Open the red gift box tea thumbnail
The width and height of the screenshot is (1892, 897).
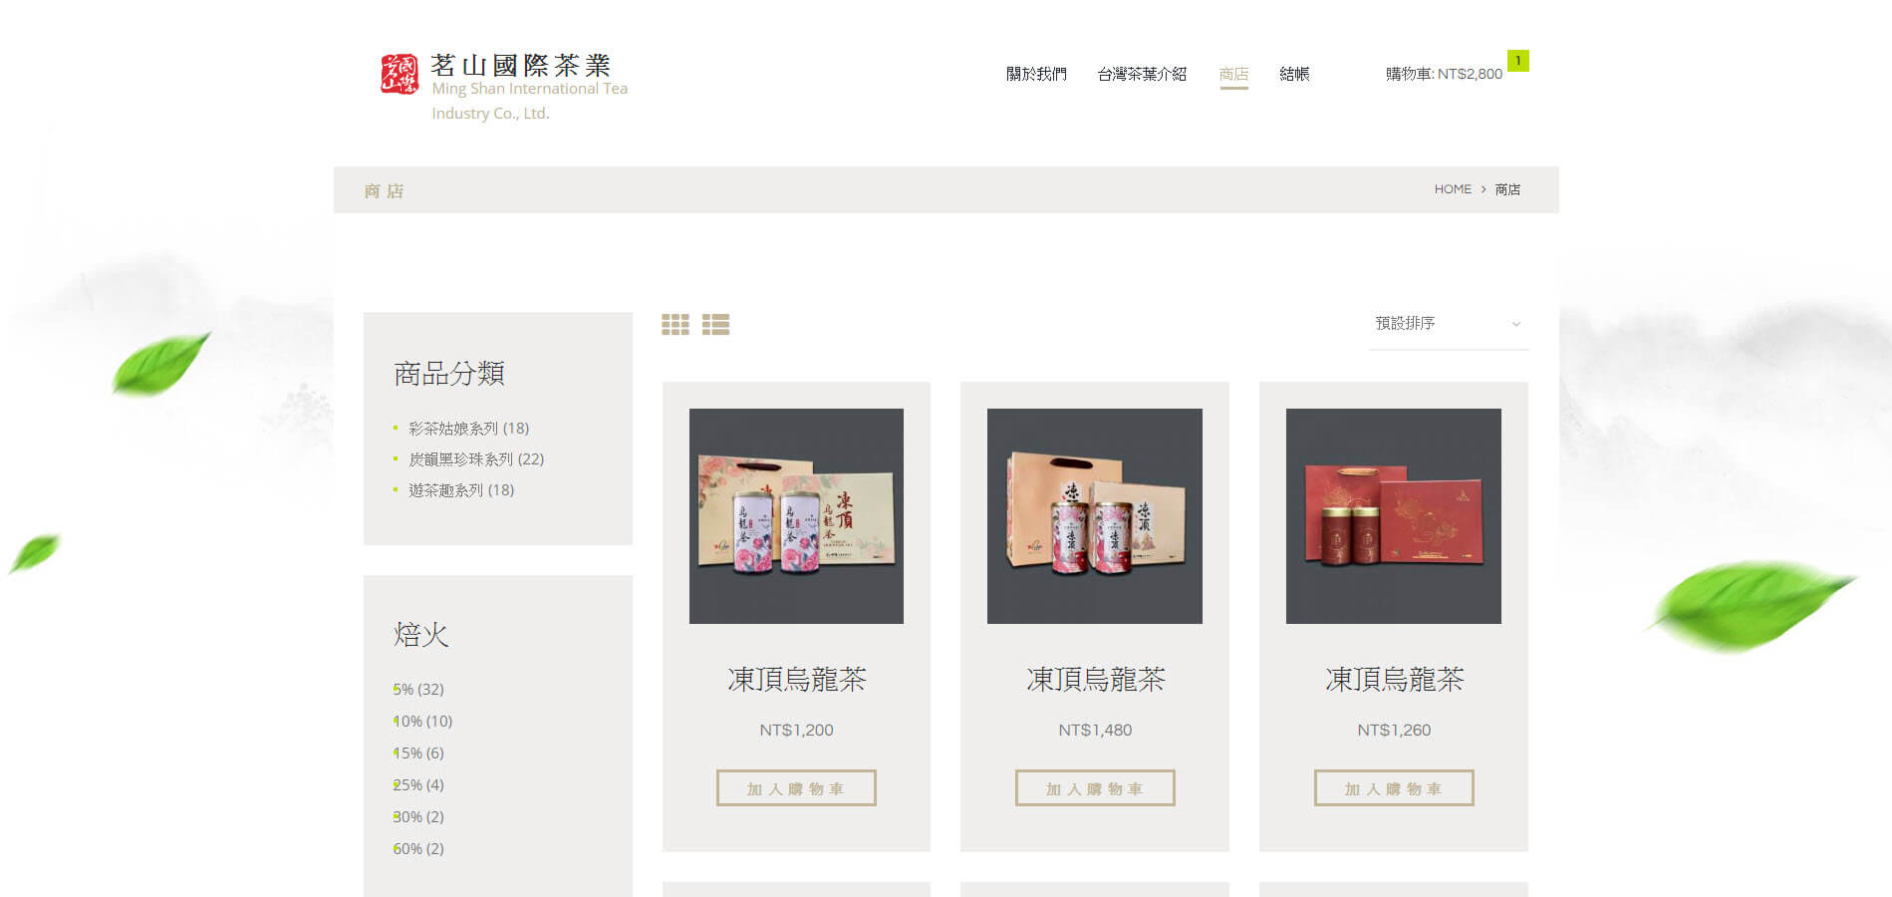(x=1393, y=516)
